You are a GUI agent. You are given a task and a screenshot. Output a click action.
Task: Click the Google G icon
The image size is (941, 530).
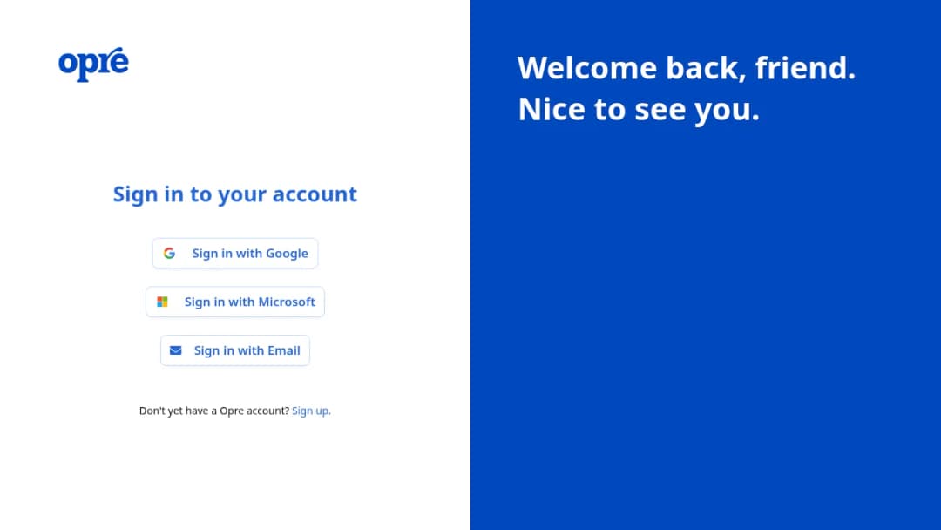click(x=169, y=254)
